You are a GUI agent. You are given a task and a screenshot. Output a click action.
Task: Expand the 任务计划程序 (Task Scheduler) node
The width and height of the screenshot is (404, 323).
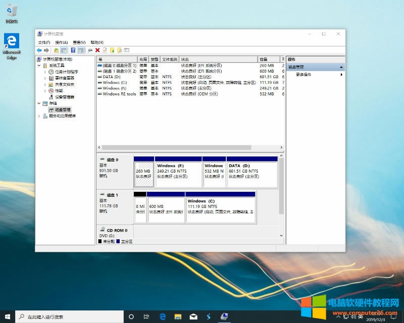(45, 72)
